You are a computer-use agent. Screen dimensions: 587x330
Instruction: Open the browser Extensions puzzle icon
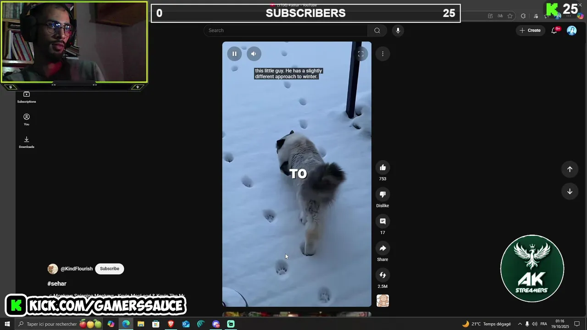tap(523, 16)
